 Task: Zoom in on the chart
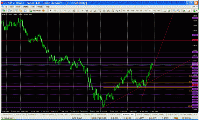point(174,11)
